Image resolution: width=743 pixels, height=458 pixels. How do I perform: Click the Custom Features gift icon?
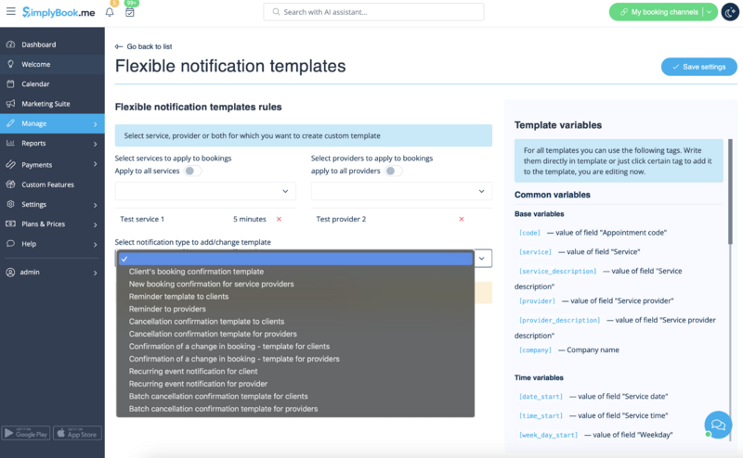click(10, 184)
